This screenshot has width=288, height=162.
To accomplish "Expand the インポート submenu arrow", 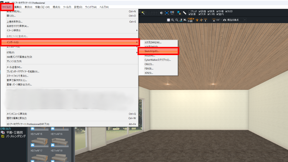I will point(137,42).
